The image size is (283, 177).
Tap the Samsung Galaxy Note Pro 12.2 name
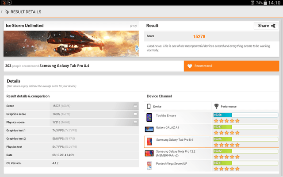(176, 154)
